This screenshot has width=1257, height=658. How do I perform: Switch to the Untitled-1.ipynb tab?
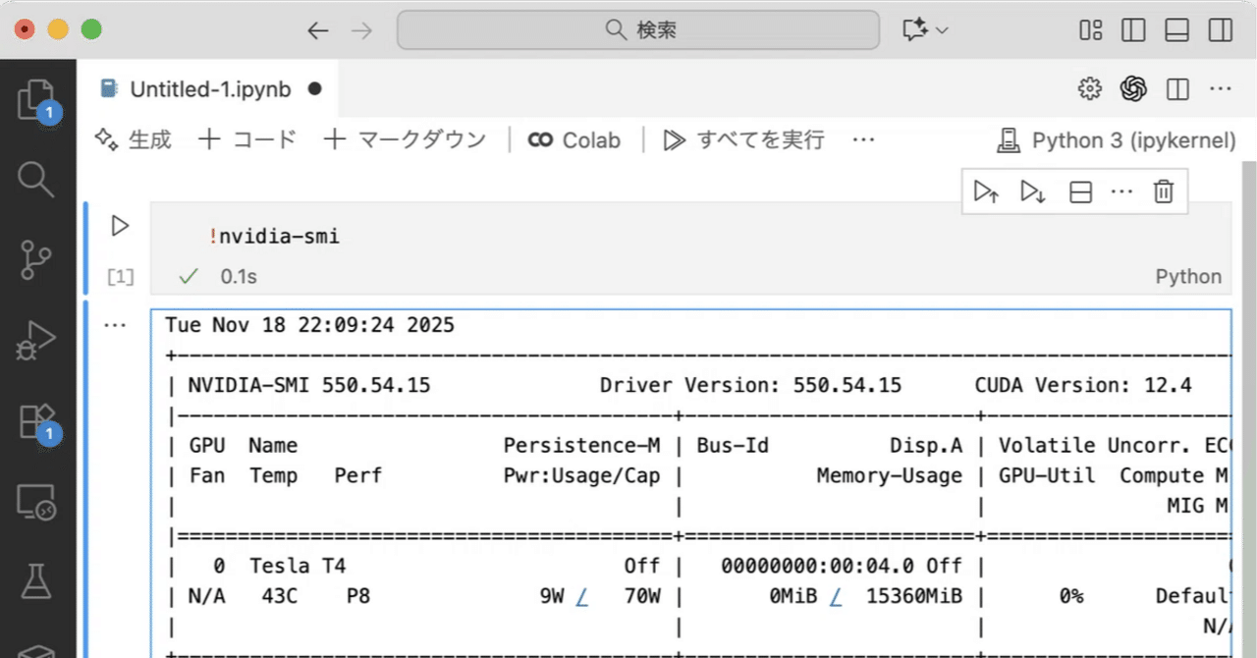point(206,88)
